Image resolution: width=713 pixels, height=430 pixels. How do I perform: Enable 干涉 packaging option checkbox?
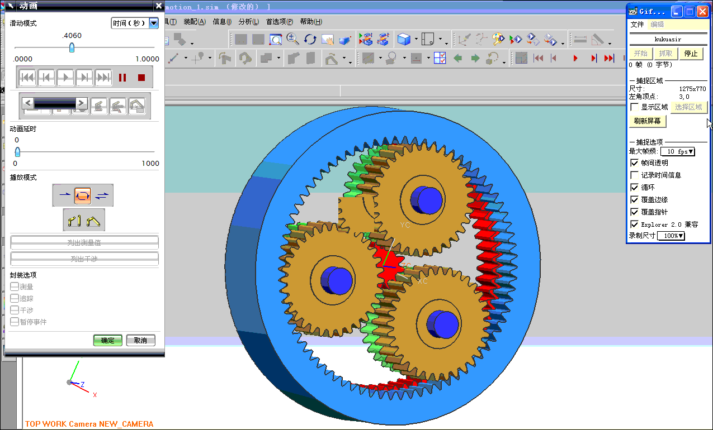tap(15, 310)
